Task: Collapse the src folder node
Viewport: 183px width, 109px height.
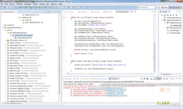Action: 6,30
